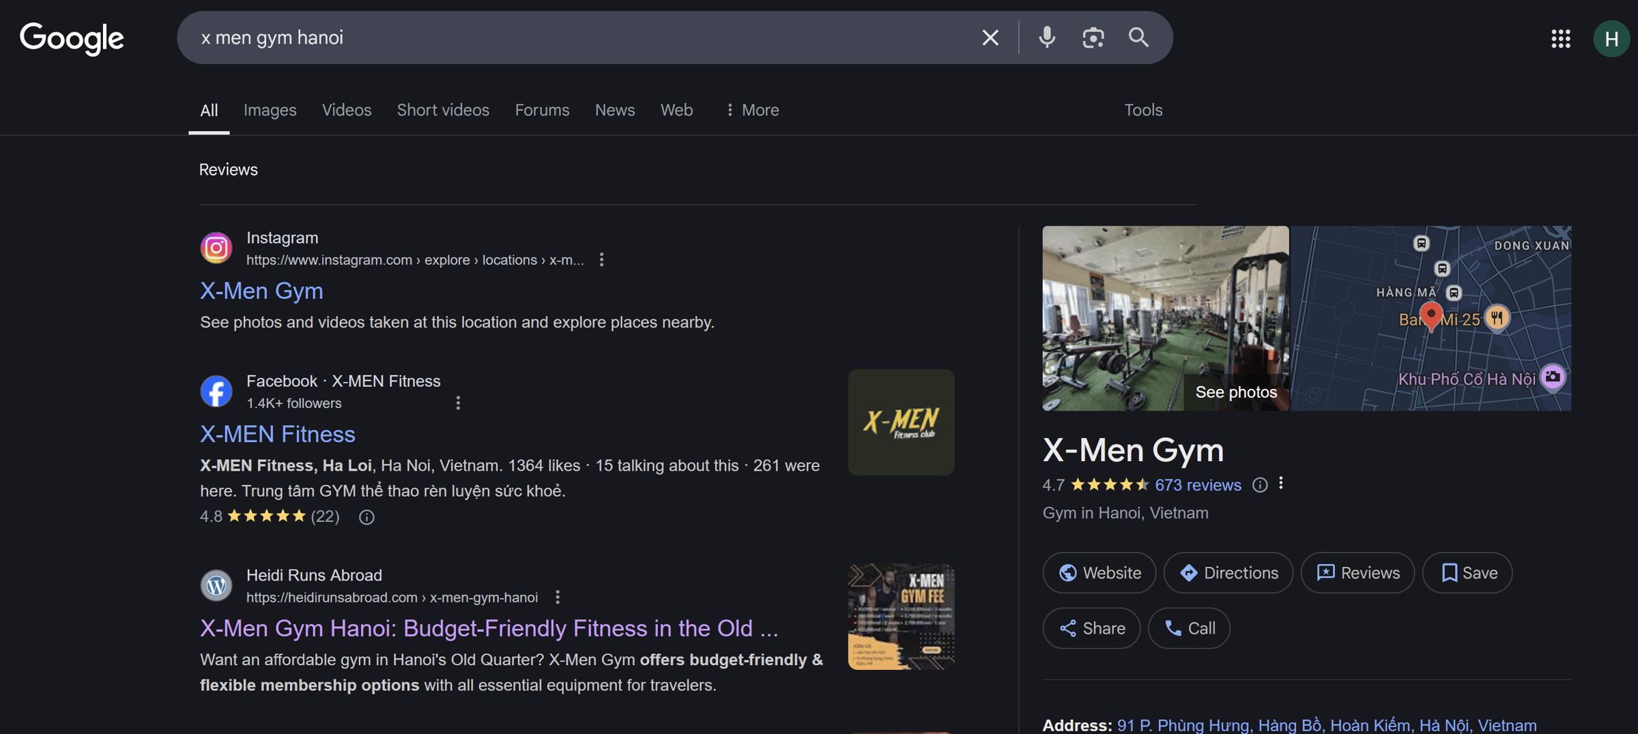Click '1.4K+ followers' text
The width and height of the screenshot is (1638, 734).
click(x=293, y=404)
